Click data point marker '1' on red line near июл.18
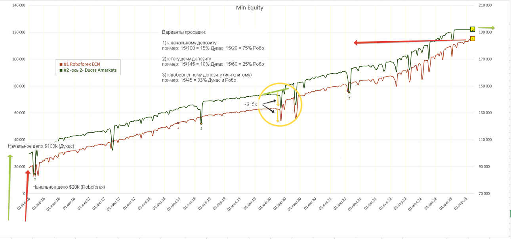 [178, 123]
